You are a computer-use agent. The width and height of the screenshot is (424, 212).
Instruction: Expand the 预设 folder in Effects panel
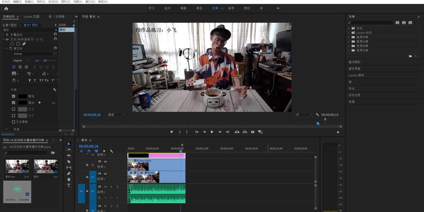tap(349, 28)
